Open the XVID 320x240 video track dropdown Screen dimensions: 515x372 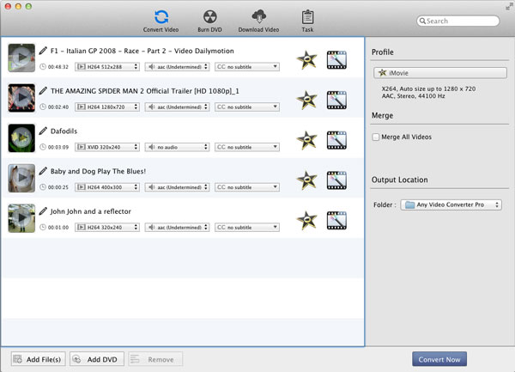(107, 147)
